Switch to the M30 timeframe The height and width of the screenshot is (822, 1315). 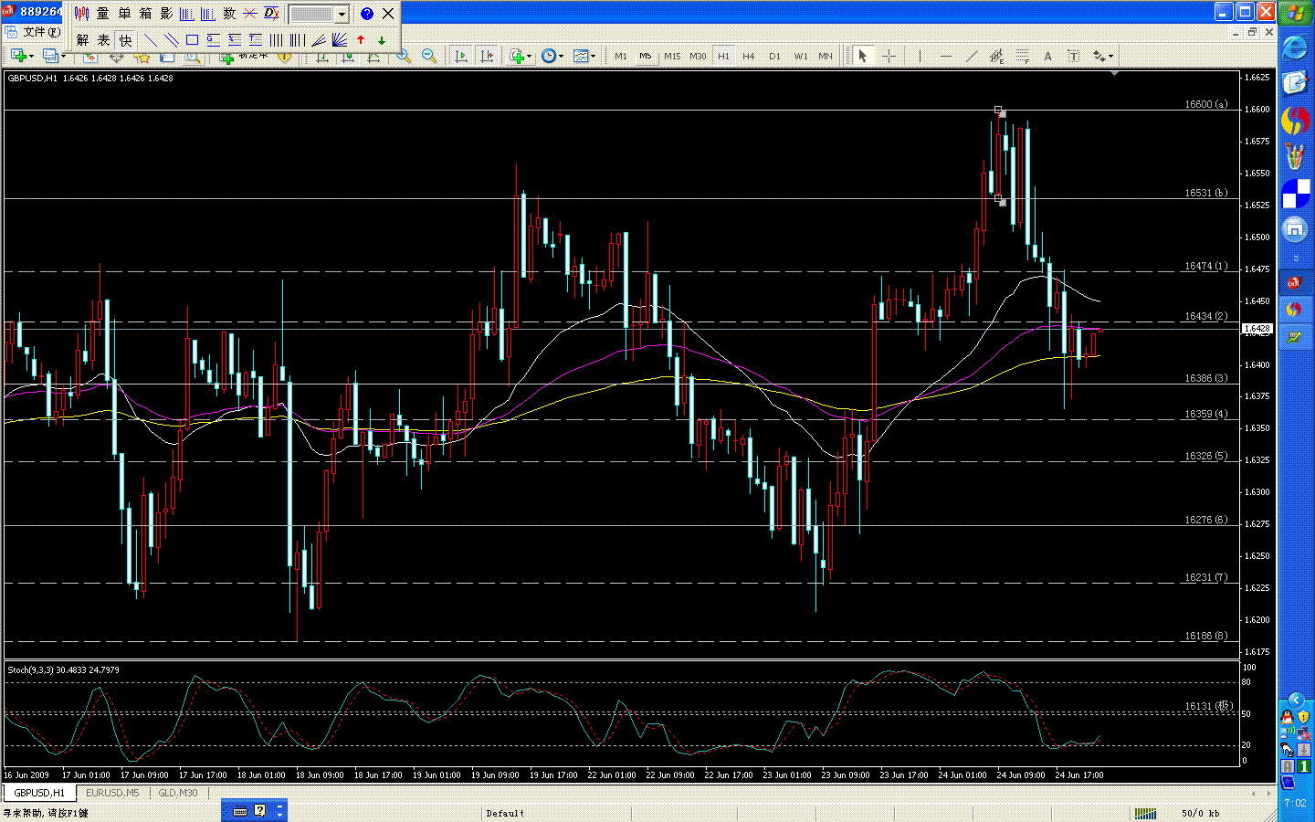tap(698, 56)
